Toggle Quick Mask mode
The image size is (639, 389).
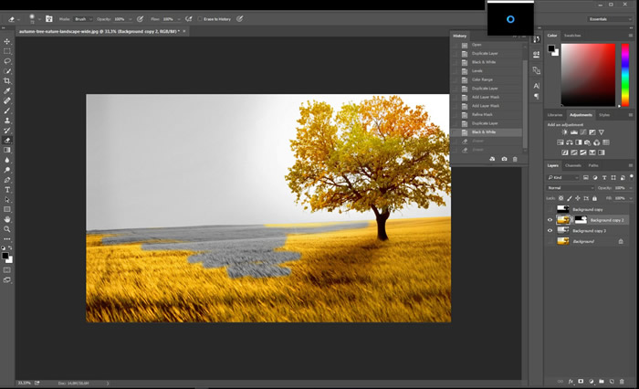[7, 270]
